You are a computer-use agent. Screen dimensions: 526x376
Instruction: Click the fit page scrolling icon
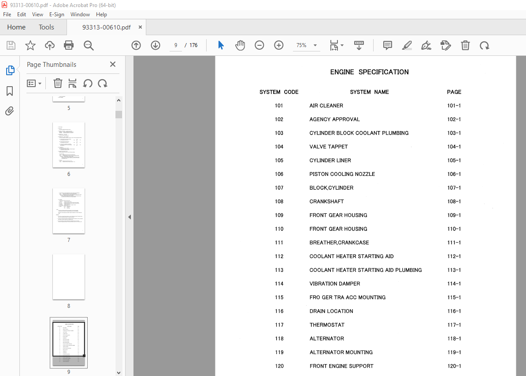point(334,45)
